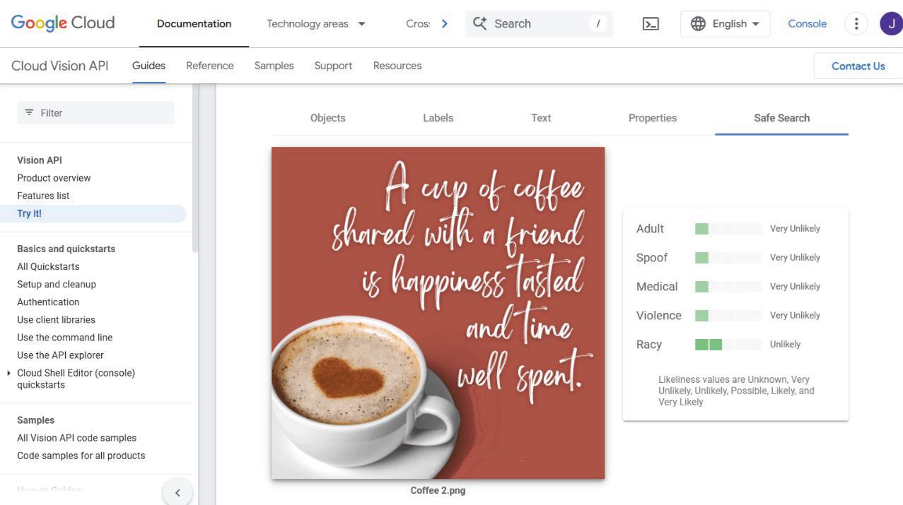The height and width of the screenshot is (505, 903).
Task: Click the Coffee 2.png filename caption
Action: (438, 490)
